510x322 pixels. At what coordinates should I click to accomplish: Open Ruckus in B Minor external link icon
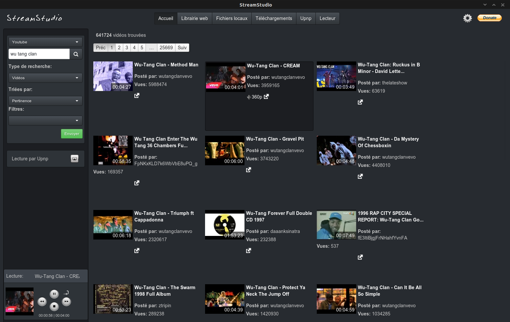tap(360, 102)
